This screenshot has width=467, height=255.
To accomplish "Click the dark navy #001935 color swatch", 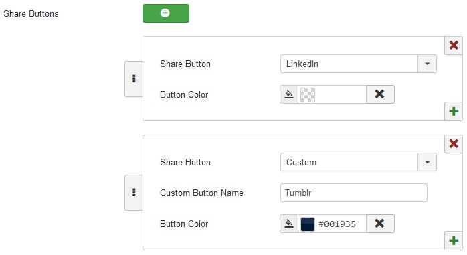I will 308,224.
